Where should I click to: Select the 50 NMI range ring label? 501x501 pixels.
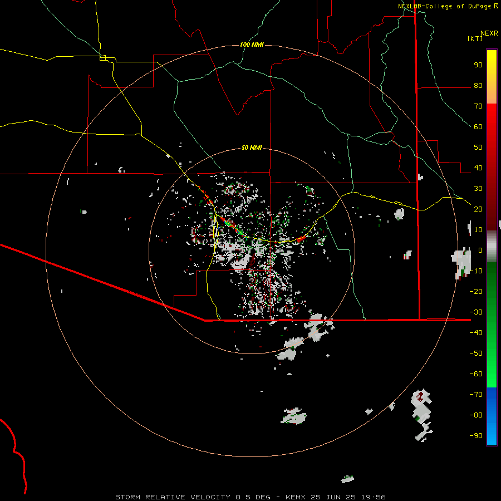point(252,148)
